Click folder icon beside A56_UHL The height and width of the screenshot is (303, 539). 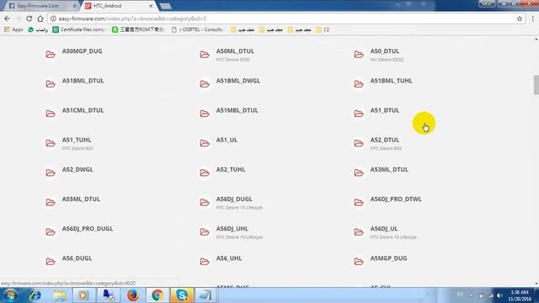[x=205, y=261]
